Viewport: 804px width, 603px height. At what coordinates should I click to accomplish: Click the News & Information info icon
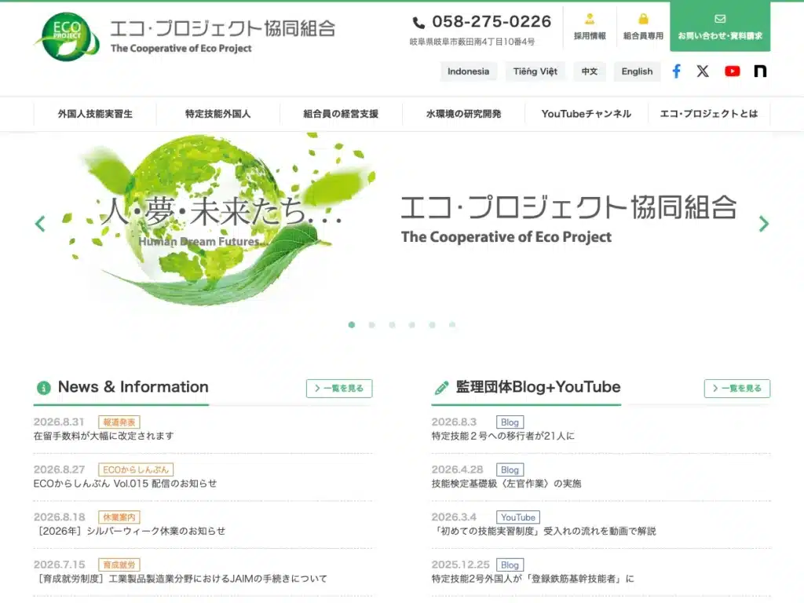(x=44, y=388)
